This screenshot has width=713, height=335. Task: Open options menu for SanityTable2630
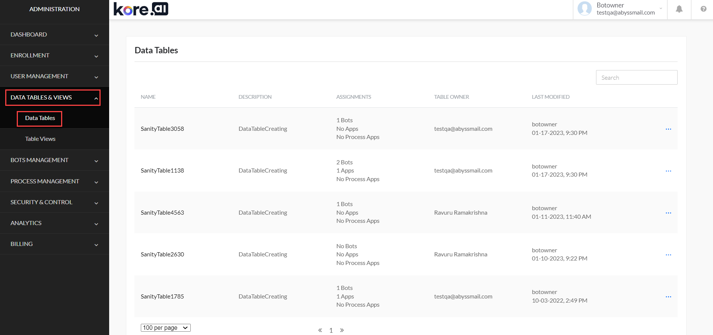[668, 255]
